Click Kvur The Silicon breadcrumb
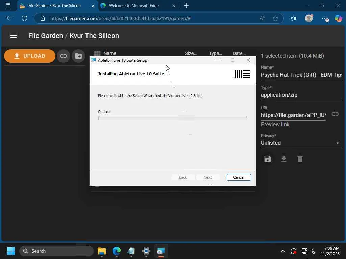The image size is (346, 259). (x=94, y=36)
